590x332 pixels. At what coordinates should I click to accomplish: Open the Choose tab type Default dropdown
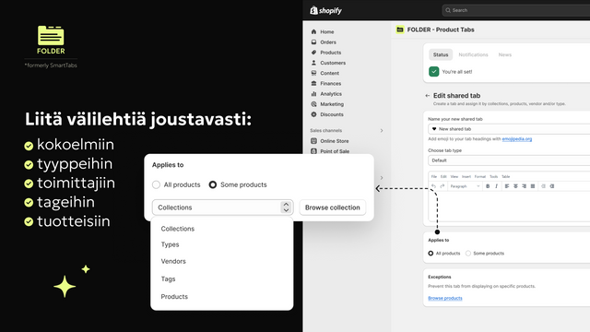coord(509,160)
